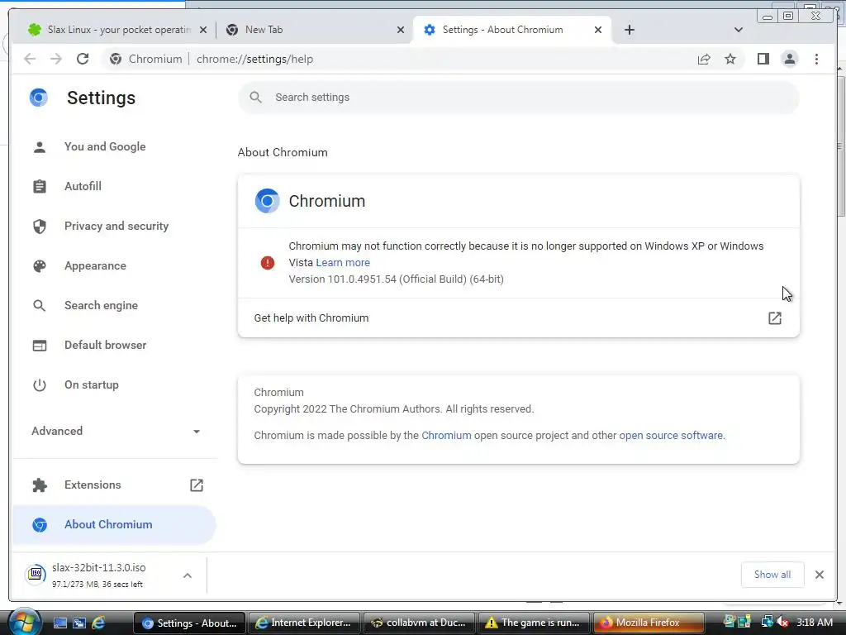Close the Settings - About Chromium tab
This screenshot has width=846, height=635.
[x=598, y=30]
